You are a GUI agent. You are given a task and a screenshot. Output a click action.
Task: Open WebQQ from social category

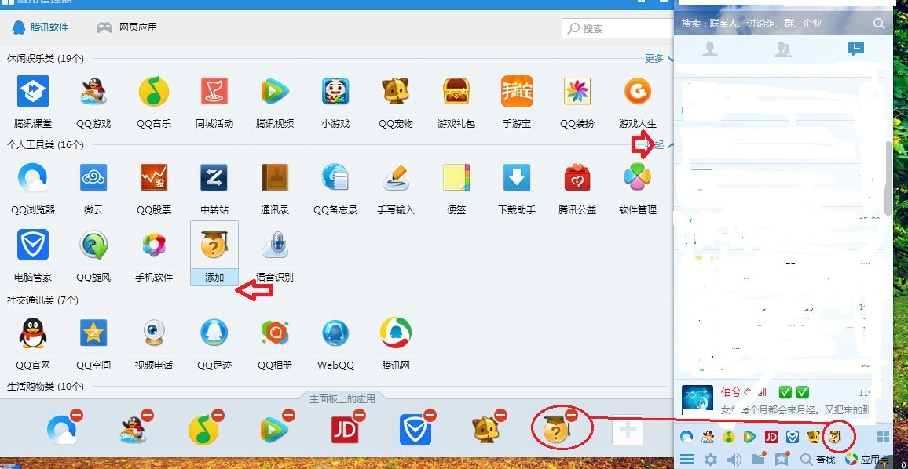click(335, 333)
